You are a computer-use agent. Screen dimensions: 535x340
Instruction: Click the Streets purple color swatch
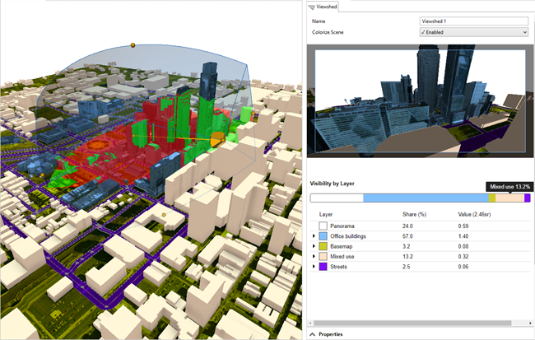coord(325,268)
